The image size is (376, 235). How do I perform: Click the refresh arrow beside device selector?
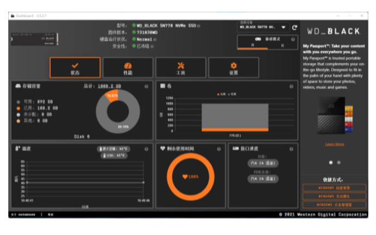295,28
